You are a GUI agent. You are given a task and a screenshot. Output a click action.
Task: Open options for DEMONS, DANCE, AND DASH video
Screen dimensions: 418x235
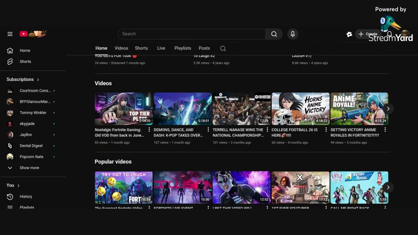[208, 130]
